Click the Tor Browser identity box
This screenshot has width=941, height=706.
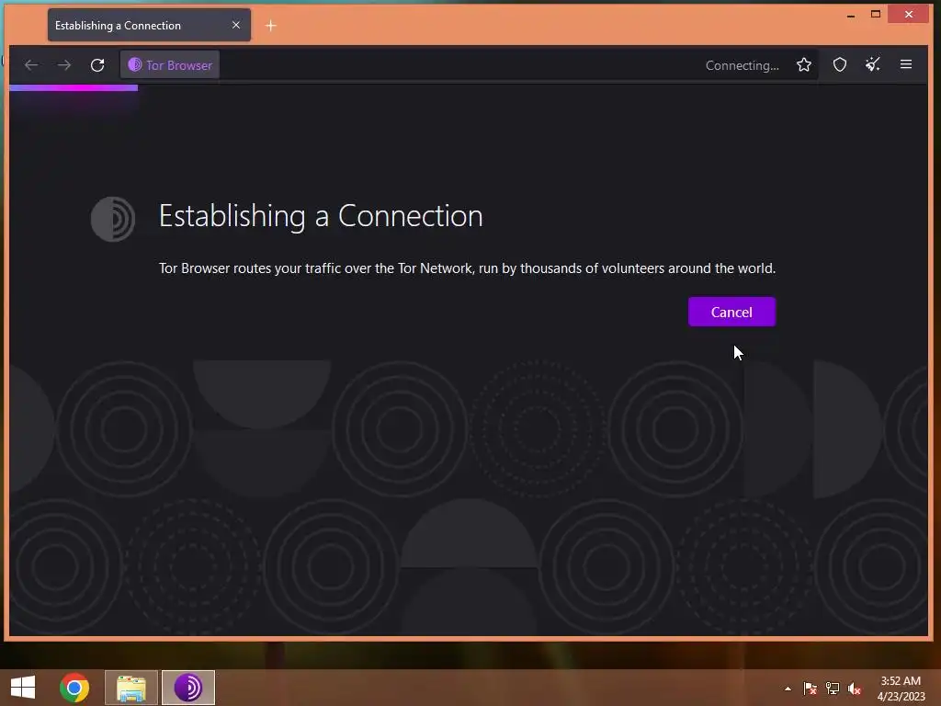pos(170,65)
